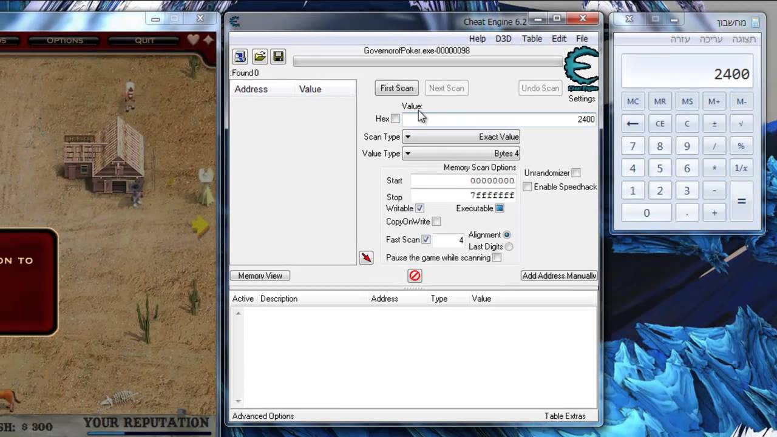Open the Help menu
The image size is (777, 437).
pyautogui.click(x=477, y=38)
